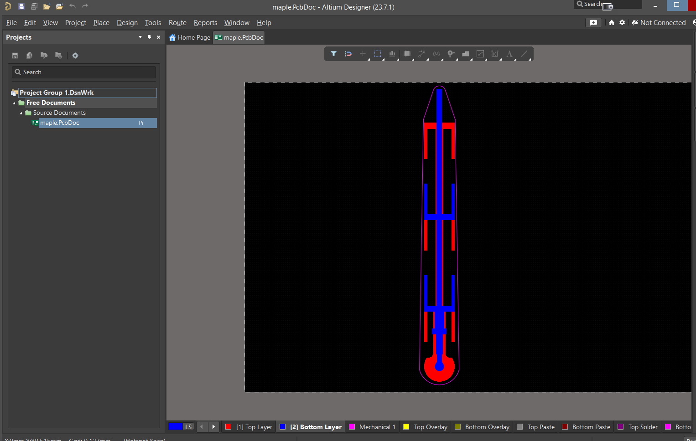Open the Projects panel dropdown arrow
Screen dimensions: 696x441
click(140, 37)
